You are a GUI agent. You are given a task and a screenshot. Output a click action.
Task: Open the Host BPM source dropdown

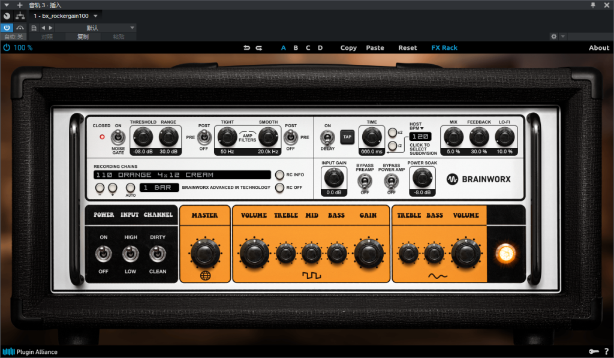[x=417, y=126]
